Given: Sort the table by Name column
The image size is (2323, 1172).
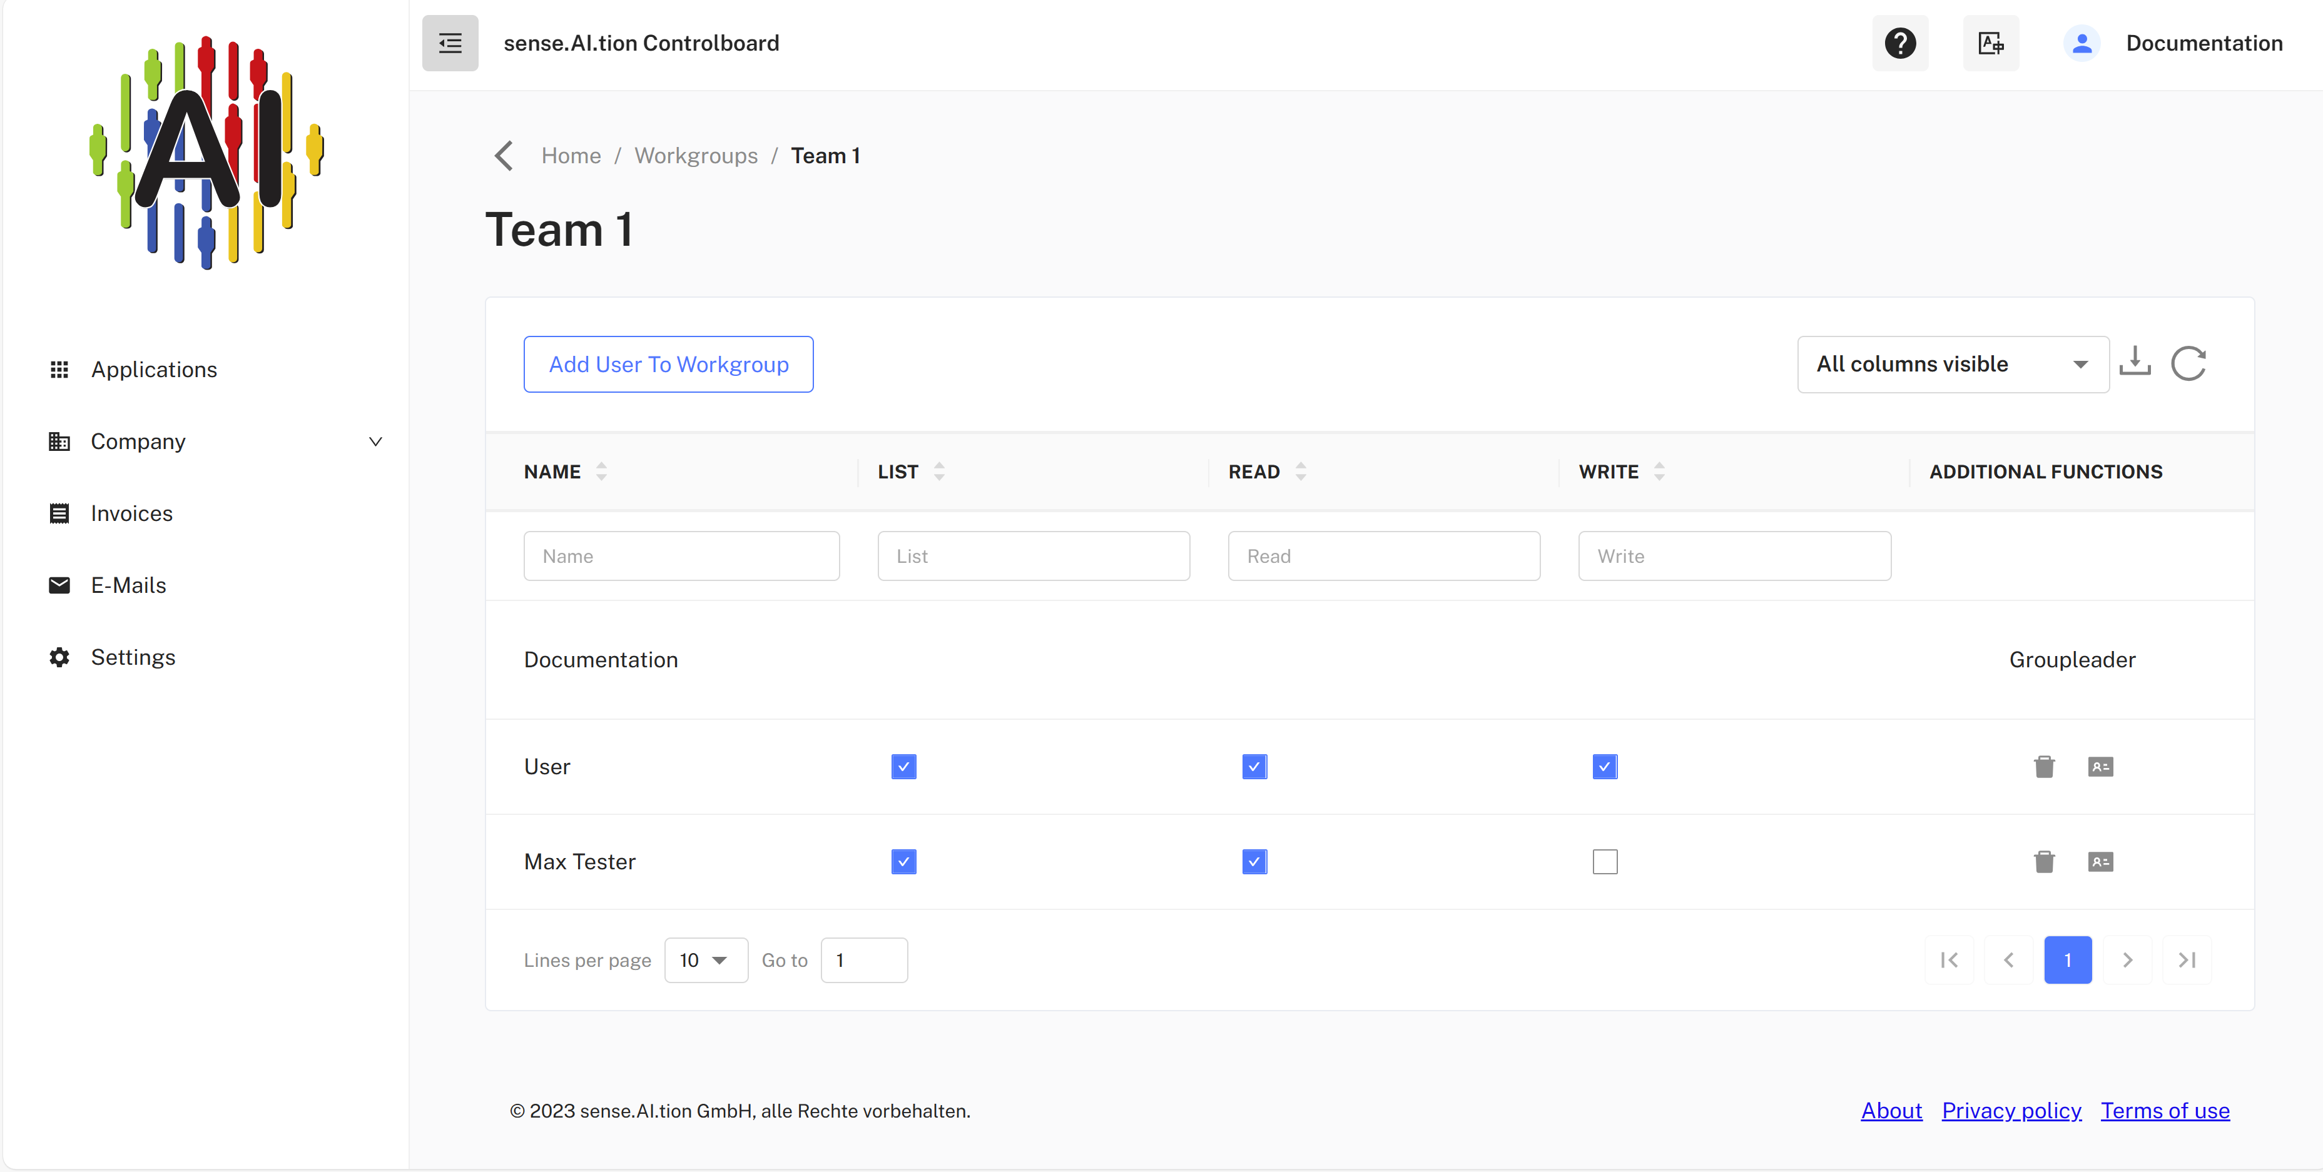Looking at the screenshot, I should (601, 472).
